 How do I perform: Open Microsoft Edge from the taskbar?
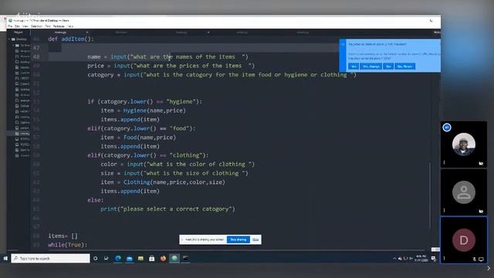[118, 259]
